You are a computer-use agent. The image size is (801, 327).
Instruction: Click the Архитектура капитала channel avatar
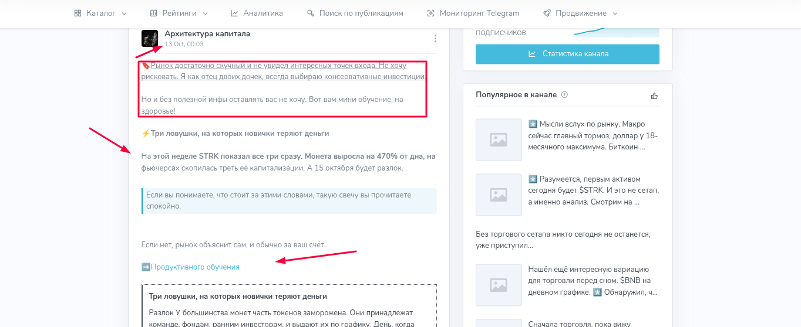pos(150,39)
